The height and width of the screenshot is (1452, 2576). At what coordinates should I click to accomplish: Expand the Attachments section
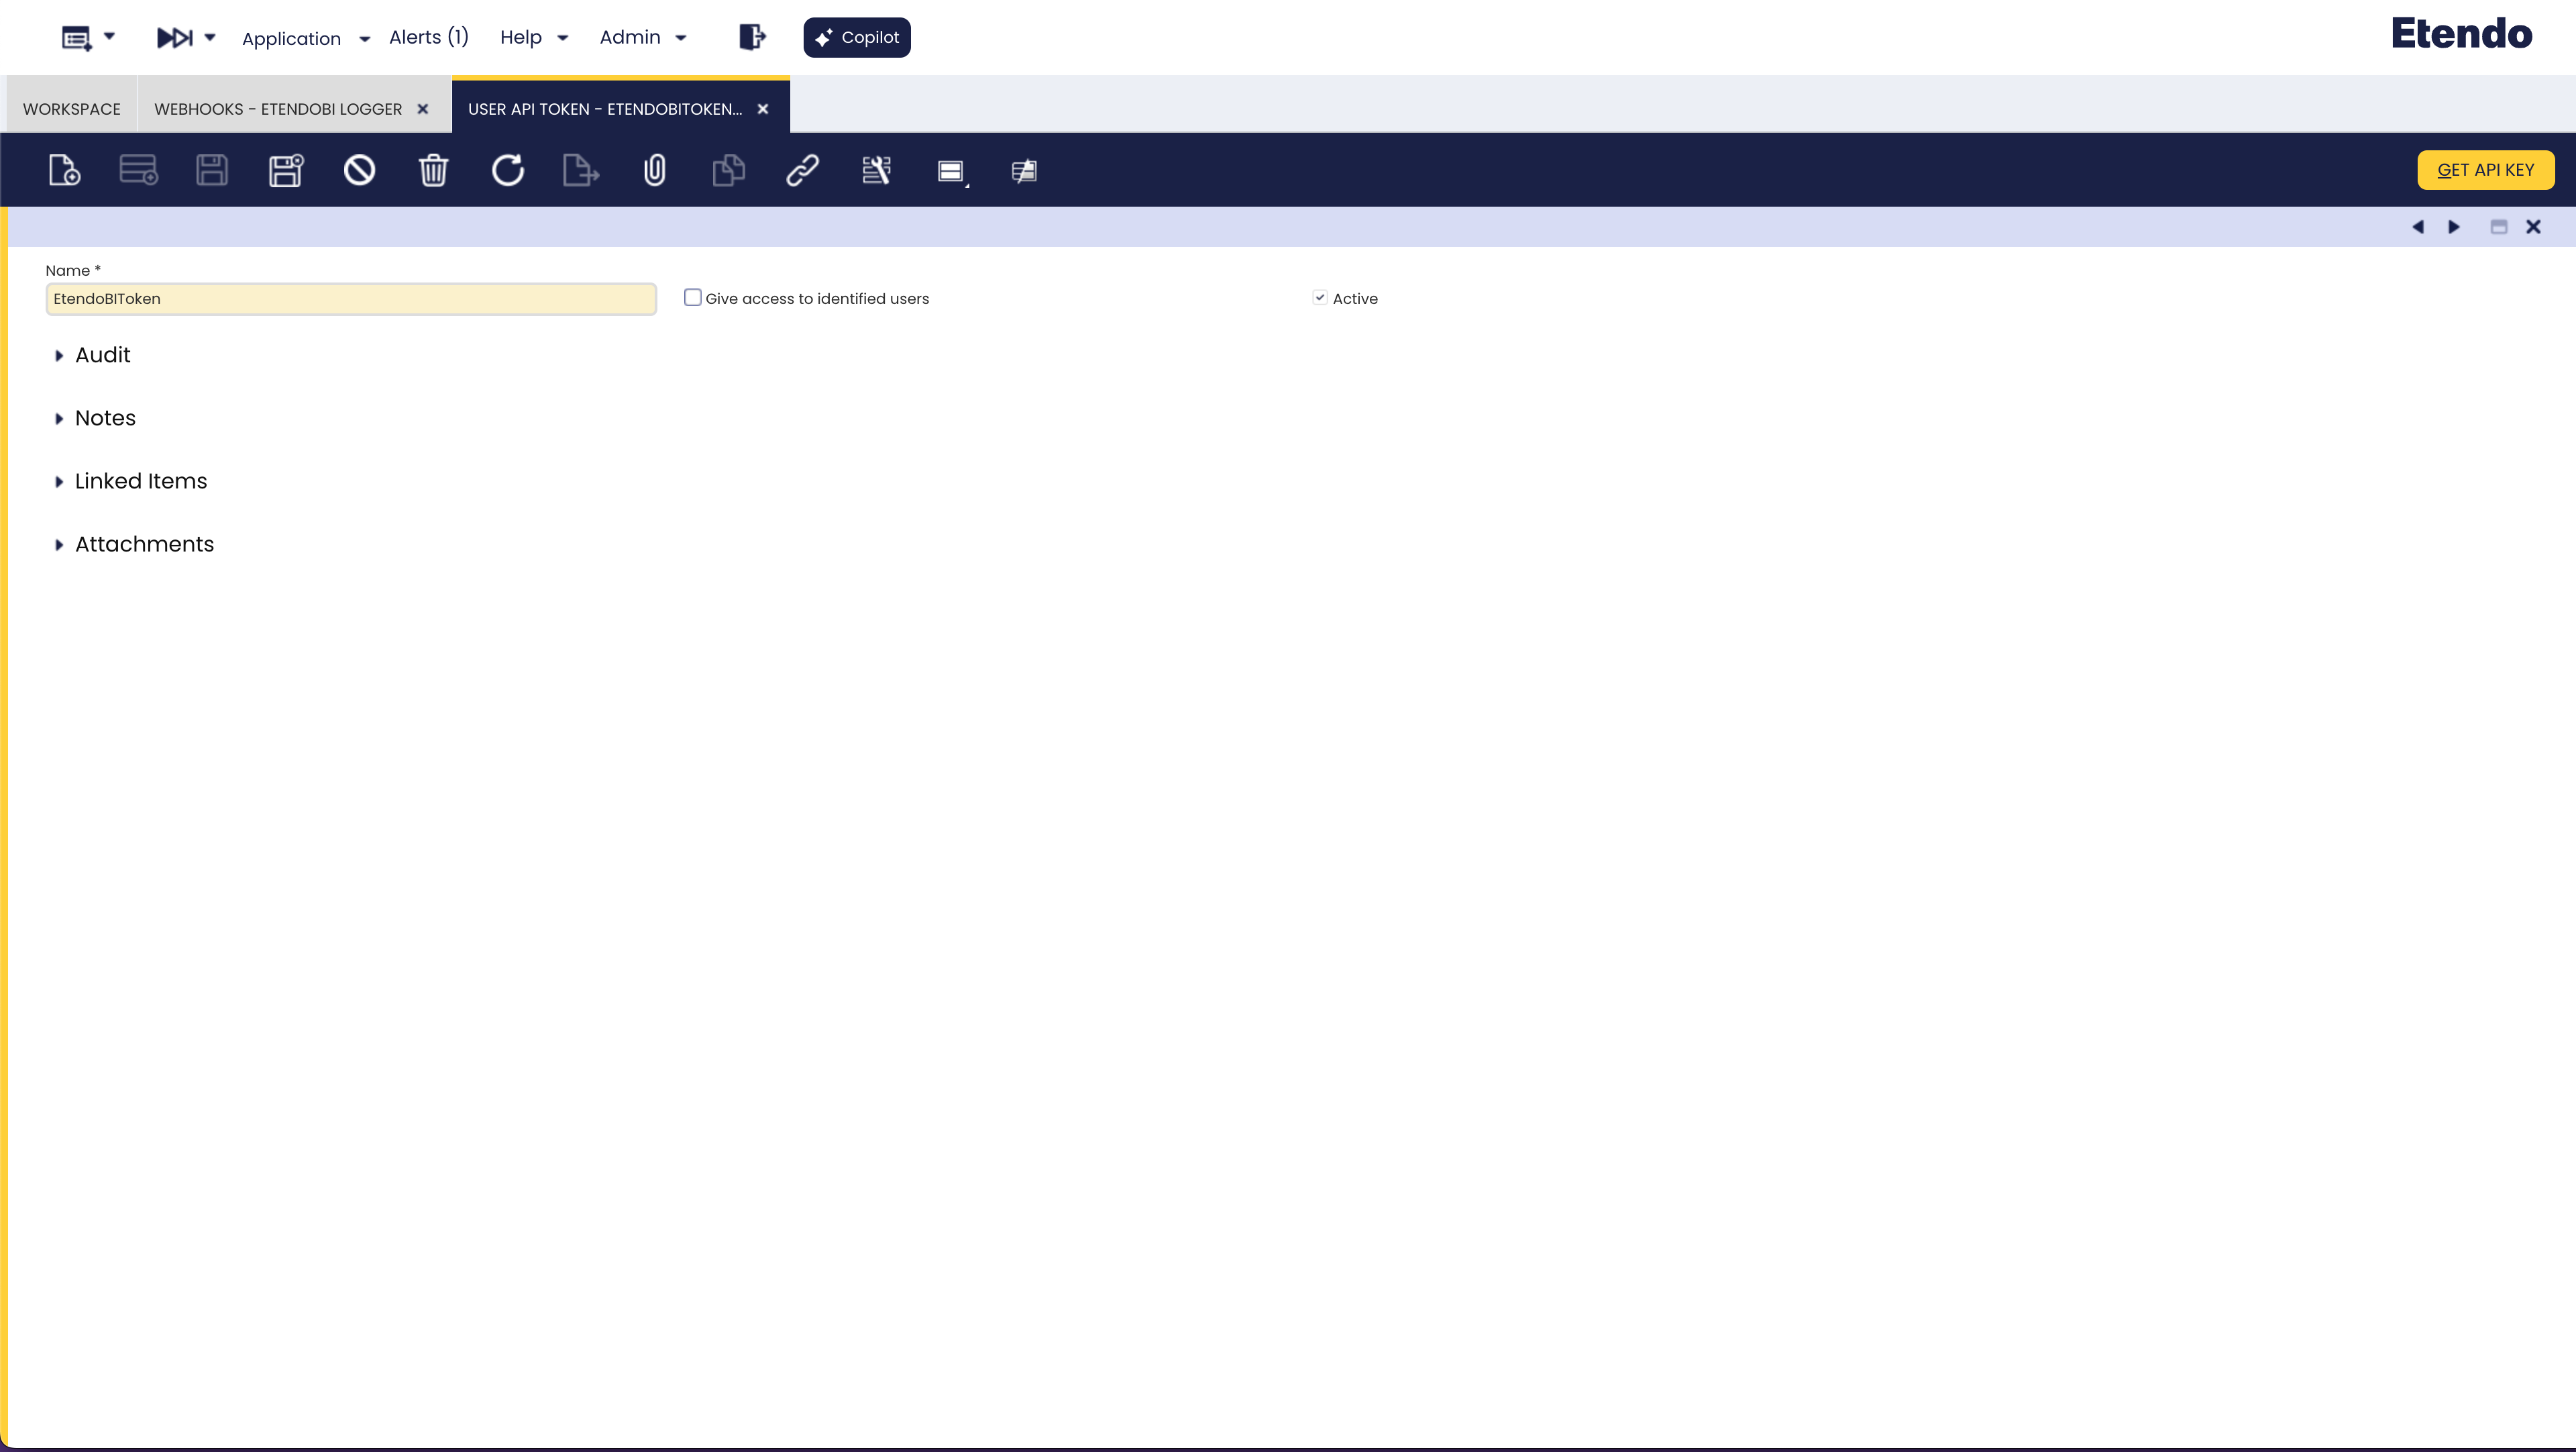pos(134,544)
